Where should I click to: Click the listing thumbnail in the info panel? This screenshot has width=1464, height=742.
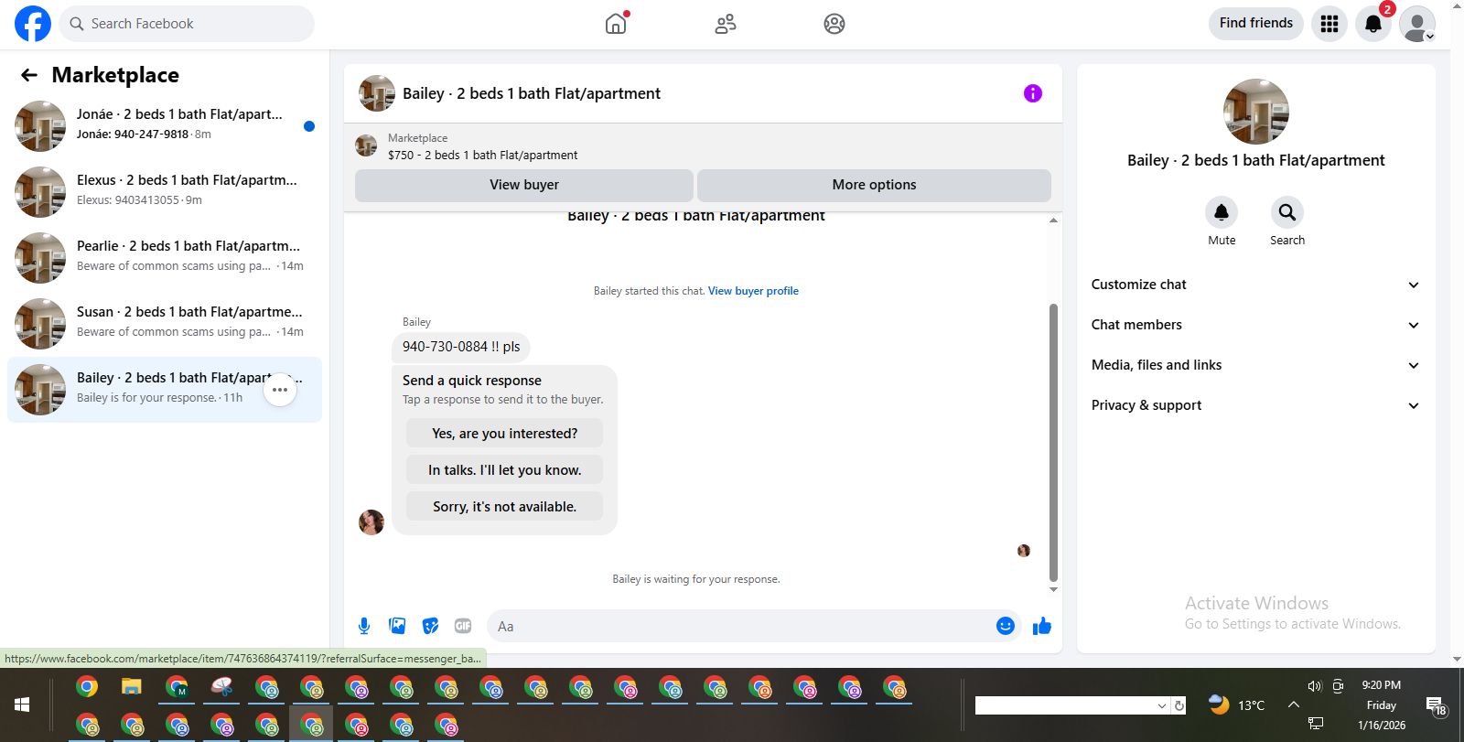(1256, 112)
